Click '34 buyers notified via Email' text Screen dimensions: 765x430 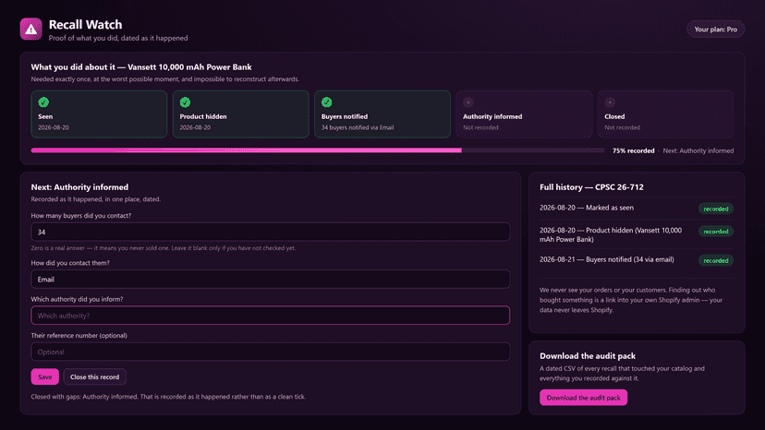pos(358,127)
